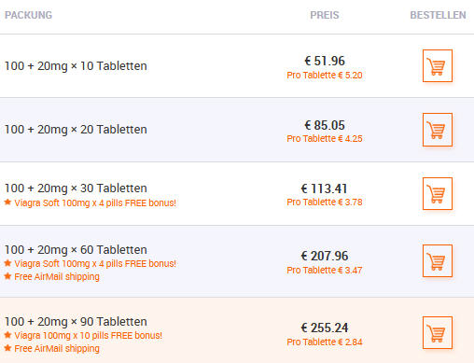Add 60 Tabletten pack to cart
The height and width of the screenshot is (363, 474).
click(x=437, y=260)
